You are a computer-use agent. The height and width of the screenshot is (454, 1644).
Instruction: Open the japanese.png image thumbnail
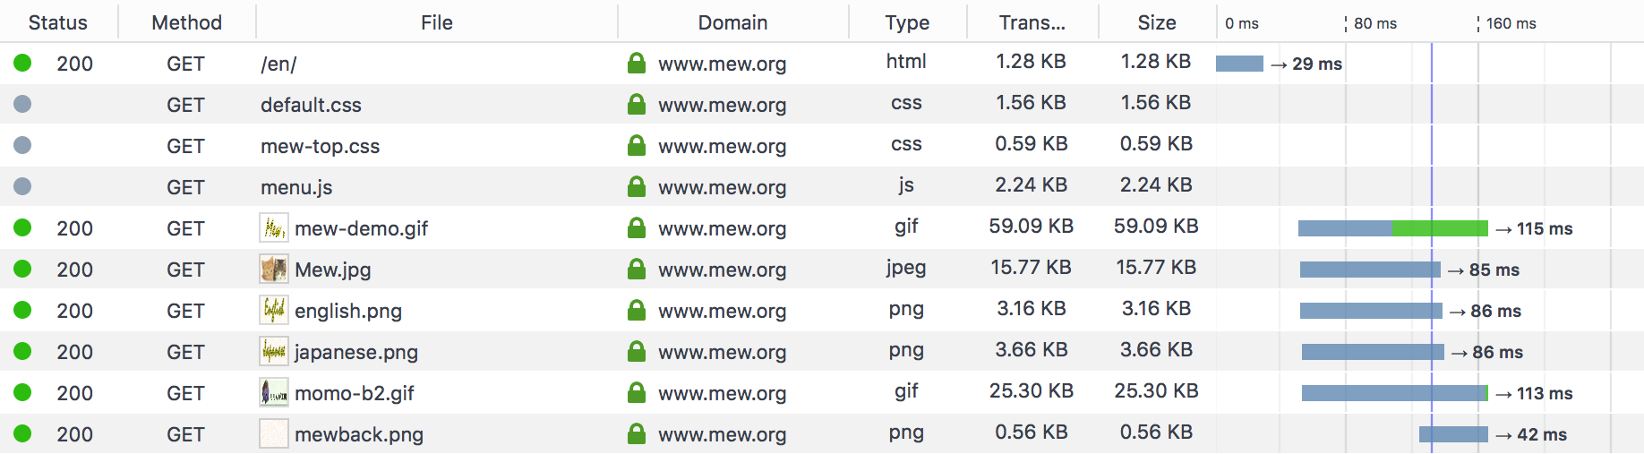[274, 351]
